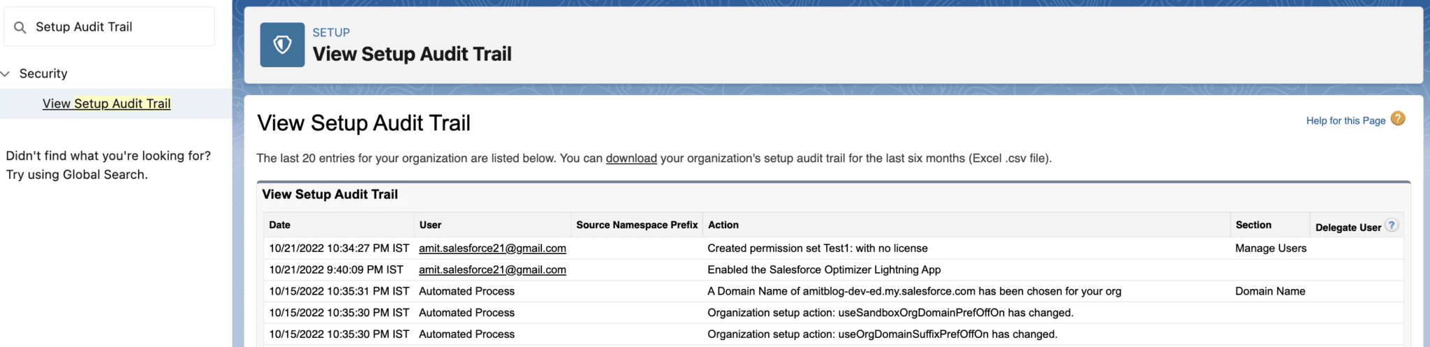Image resolution: width=1430 pixels, height=347 pixels.
Task: Click the User column header
Action: [x=430, y=225]
